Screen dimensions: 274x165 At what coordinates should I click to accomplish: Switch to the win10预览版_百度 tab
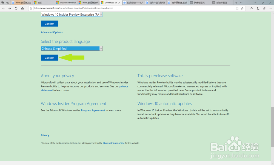[21, 3]
